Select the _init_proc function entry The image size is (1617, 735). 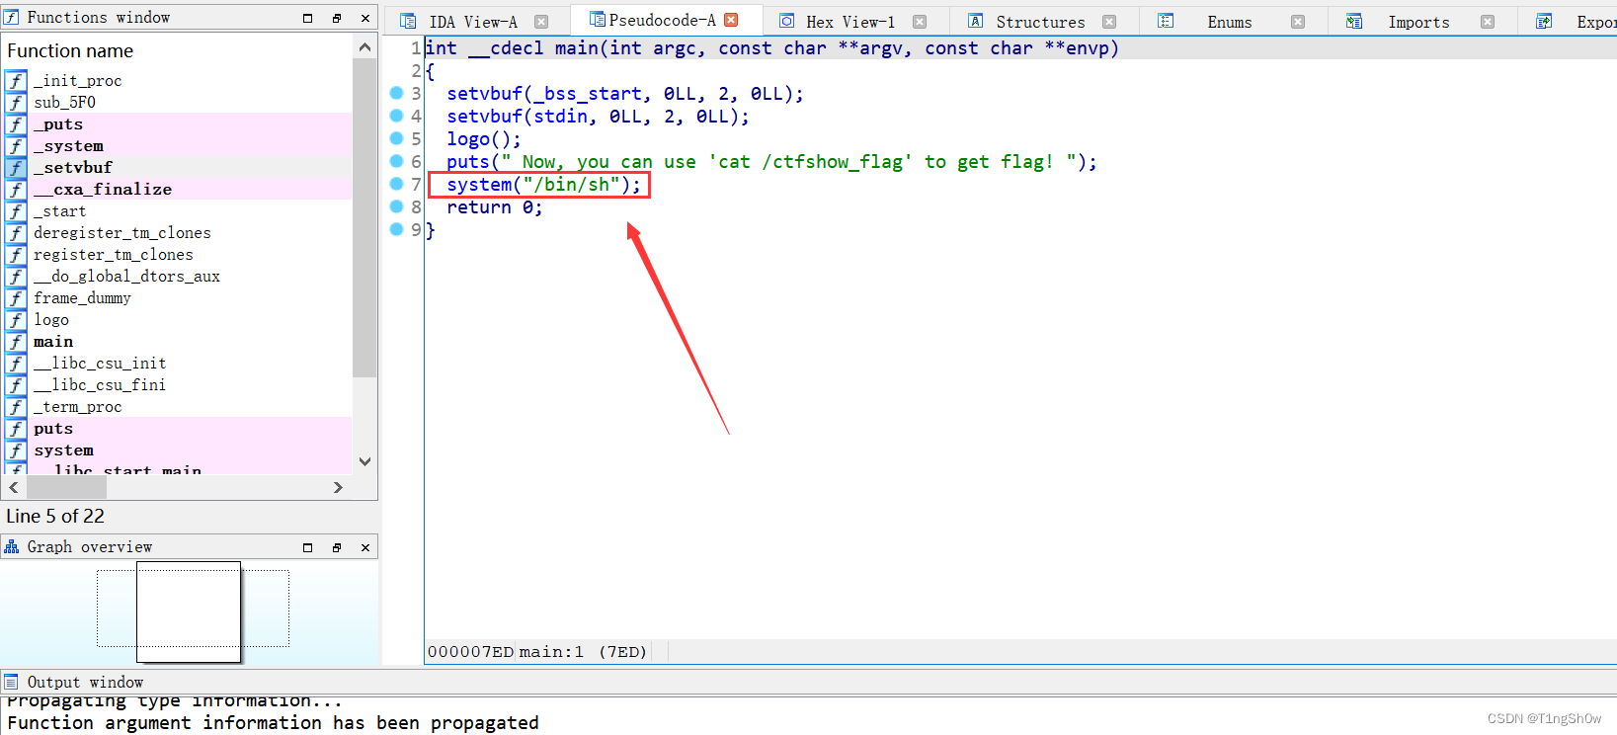coord(78,81)
